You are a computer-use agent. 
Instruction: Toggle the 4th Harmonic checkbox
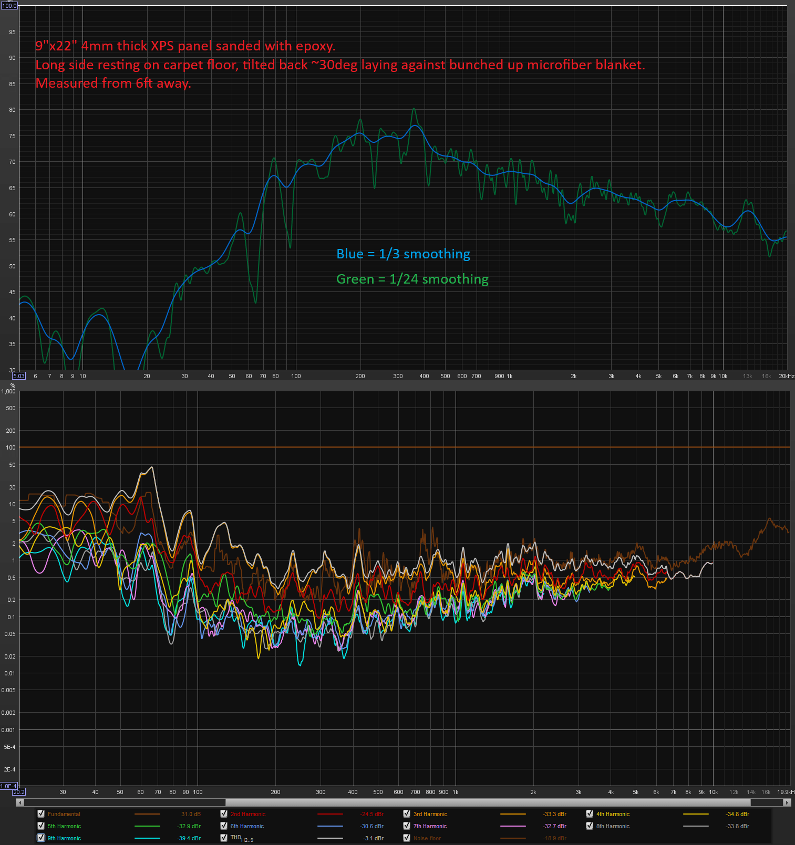(590, 813)
